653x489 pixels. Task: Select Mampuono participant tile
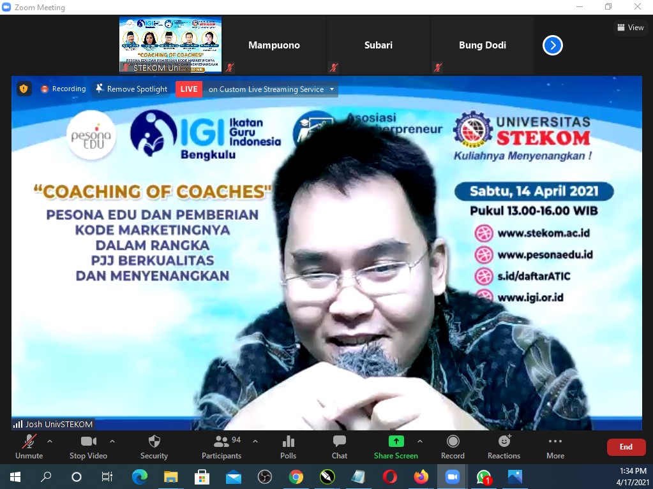(274, 45)
